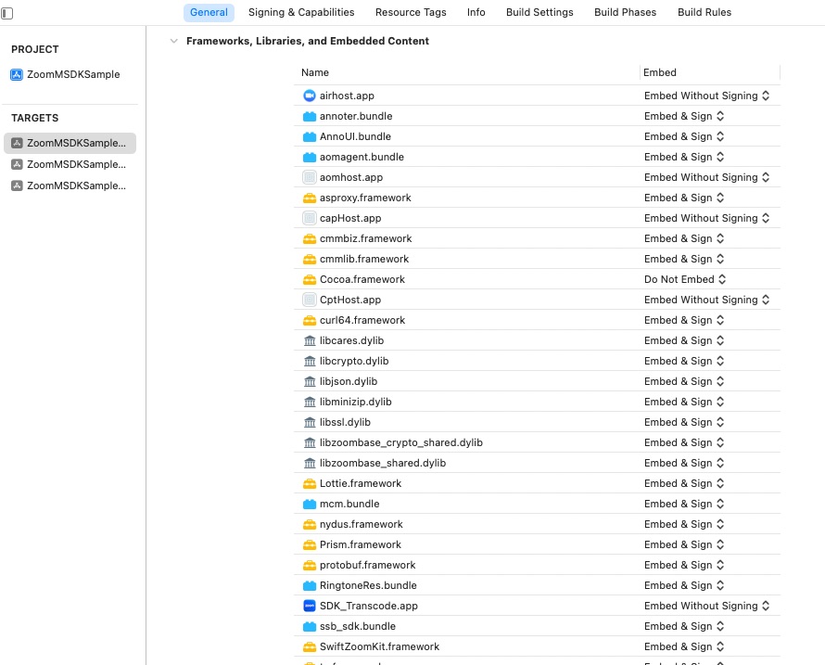Click the libjson.dylib library icon
This screenshot has width=825, height=665.
310,382
